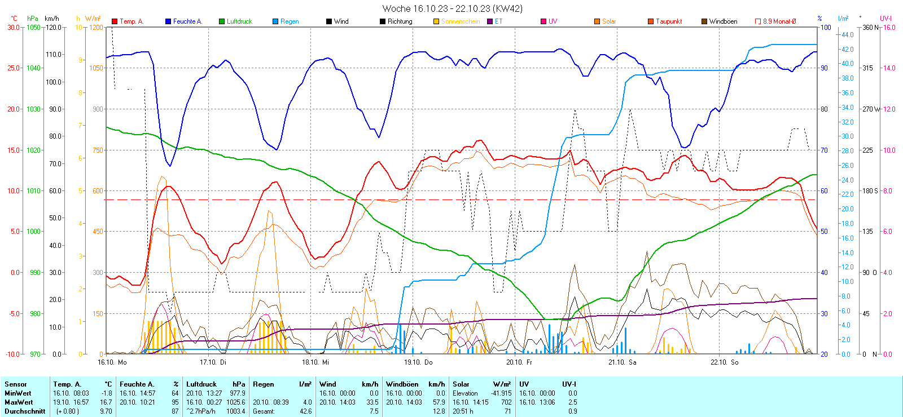Select the 8.9 Monat-Ø legend box

[x=758, y=21]
